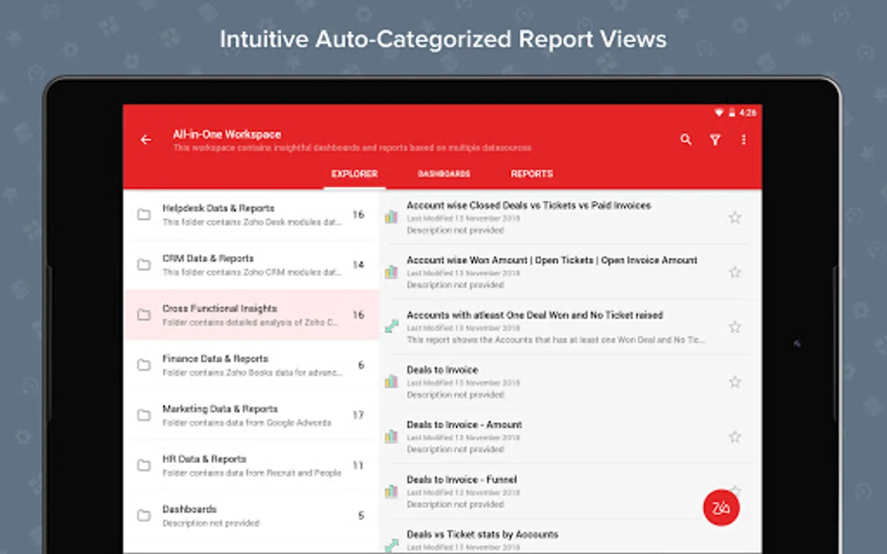This screenshot has width=887, height=554.
Task: Open Accounts with atleast One Deal Won report
Action: (535, 315)
